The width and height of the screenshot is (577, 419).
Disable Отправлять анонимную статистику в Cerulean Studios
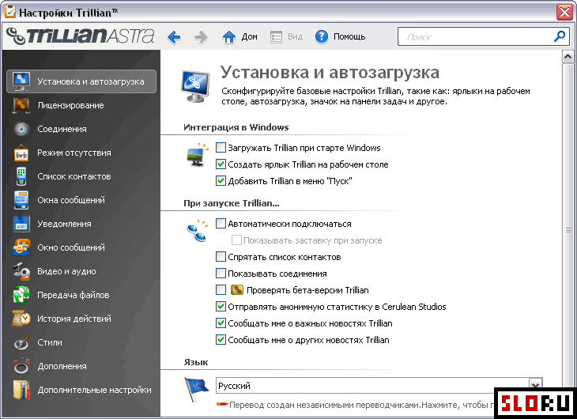(x=221, y=306)
